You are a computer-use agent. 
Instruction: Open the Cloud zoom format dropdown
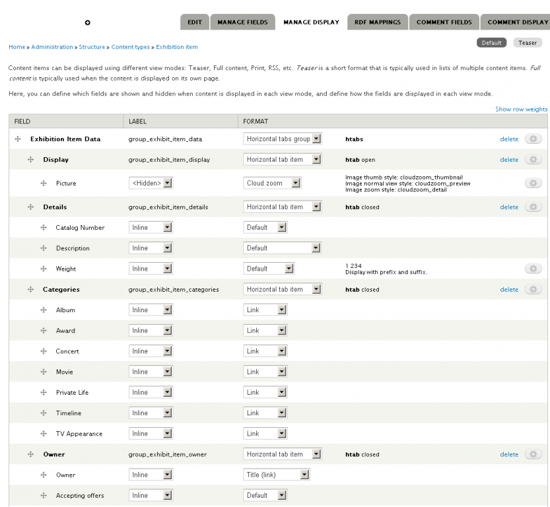click(x=273, y=183)
